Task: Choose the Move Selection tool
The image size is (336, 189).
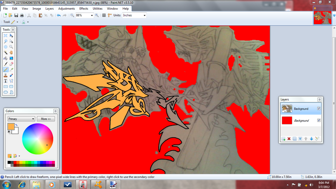Action: pos(11,41)
